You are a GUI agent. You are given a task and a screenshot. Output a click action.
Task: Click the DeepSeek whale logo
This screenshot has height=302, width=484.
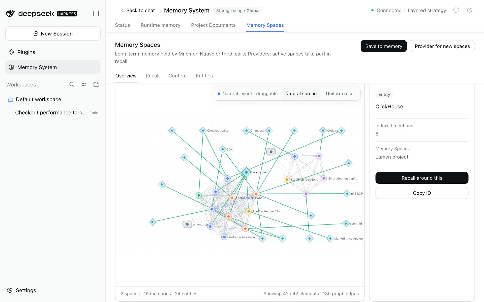(x=11, y=13)
